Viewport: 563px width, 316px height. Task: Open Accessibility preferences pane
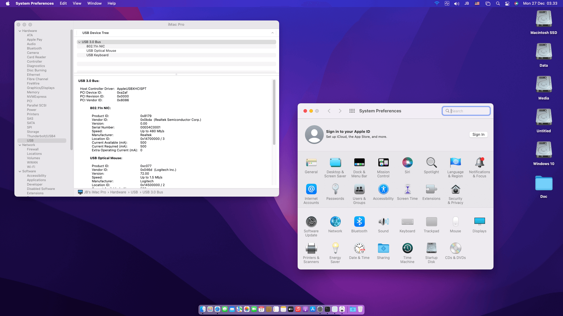(383, 192)
